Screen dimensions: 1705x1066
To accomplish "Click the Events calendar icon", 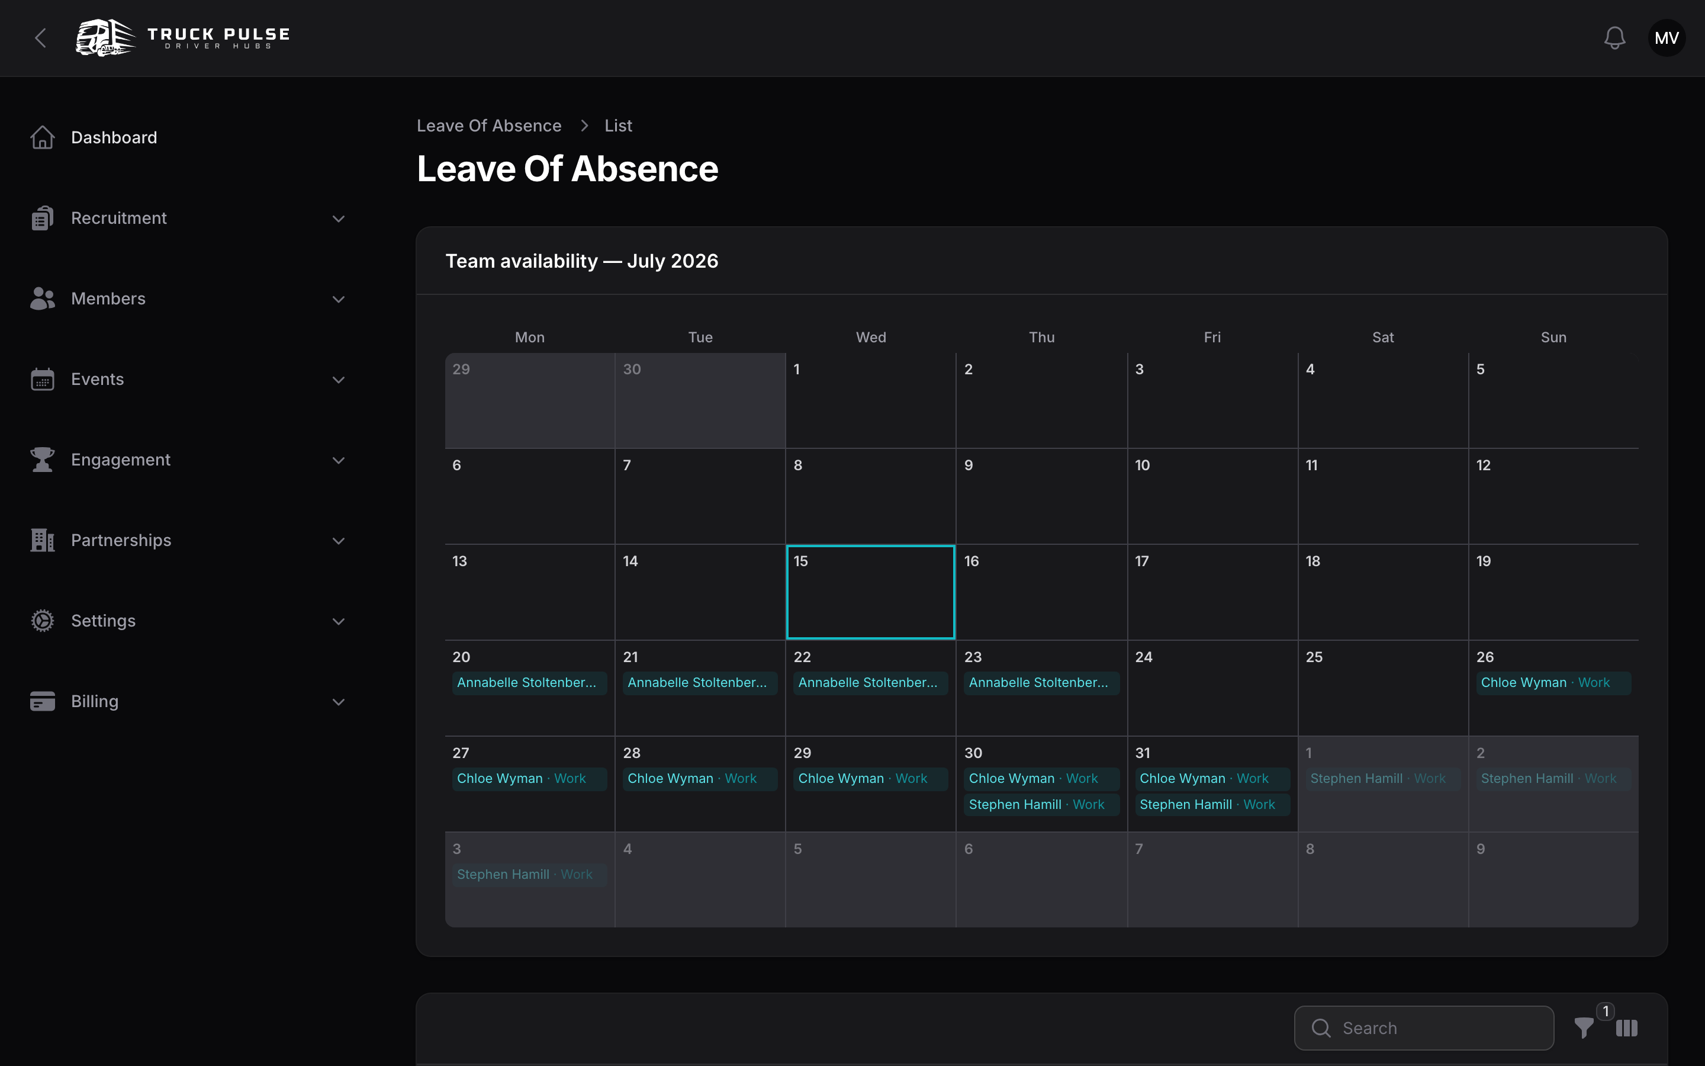I will (x=42, y=379).
